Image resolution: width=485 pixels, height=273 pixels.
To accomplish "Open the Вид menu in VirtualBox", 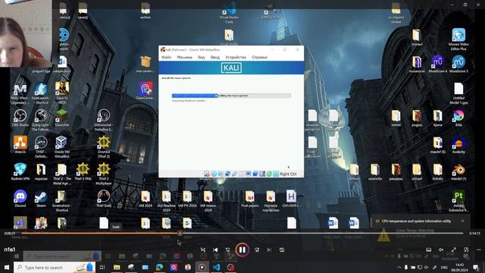I will coord(202,58).
